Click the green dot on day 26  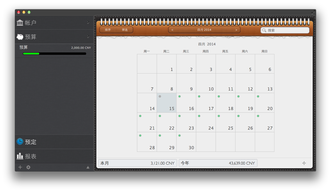click(x=238, y=116)
